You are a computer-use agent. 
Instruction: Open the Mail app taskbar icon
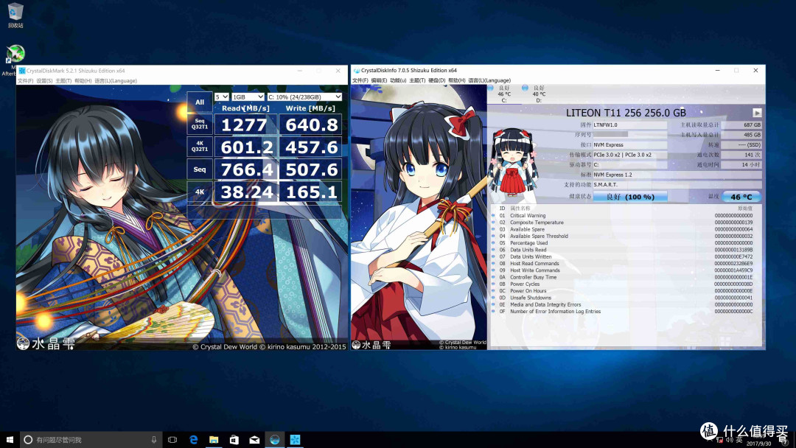(x=254, y=439)
